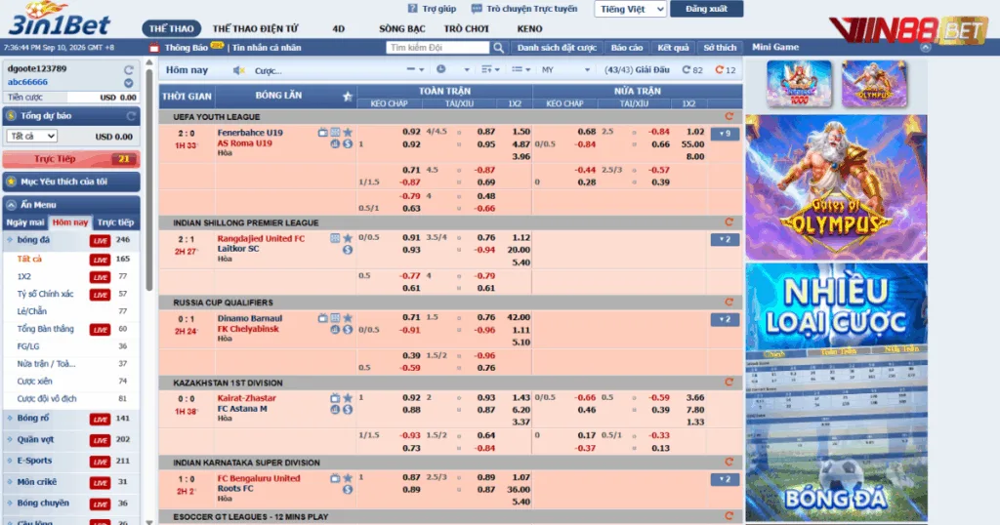This screenshot has height=525, width=1000.
Task: Switch to Trực tiếp sidebar tab
Action: [x=115, y=222]
